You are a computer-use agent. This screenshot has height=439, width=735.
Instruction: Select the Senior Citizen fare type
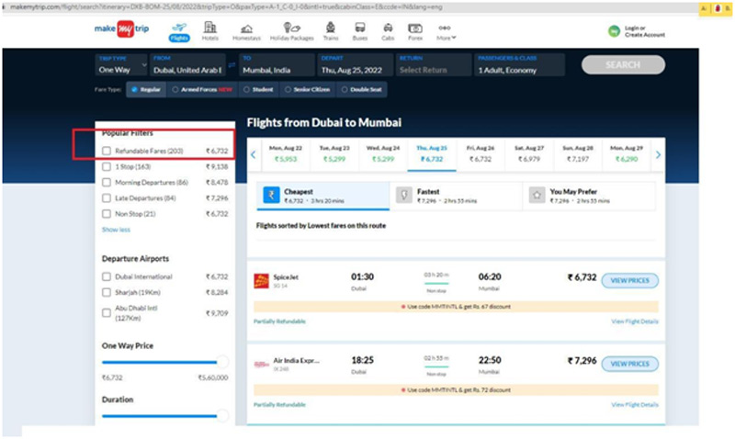(307, 89)
